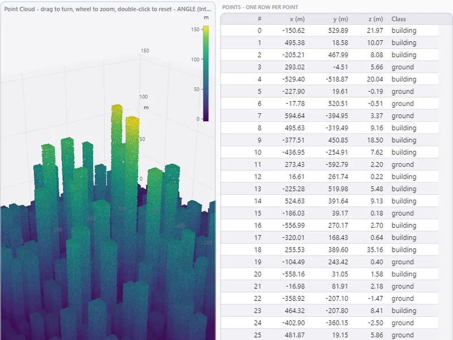
Task: Select the 'x (m)' column header
Action: [x=297, y=19]
